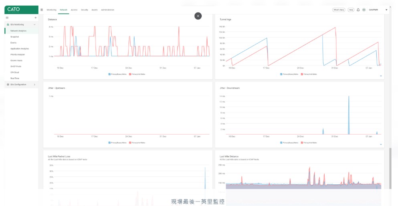Open the hamburger menu beside Monitoring tab
398x206 pixels.
pyautogui.click(x=42, y=10)
